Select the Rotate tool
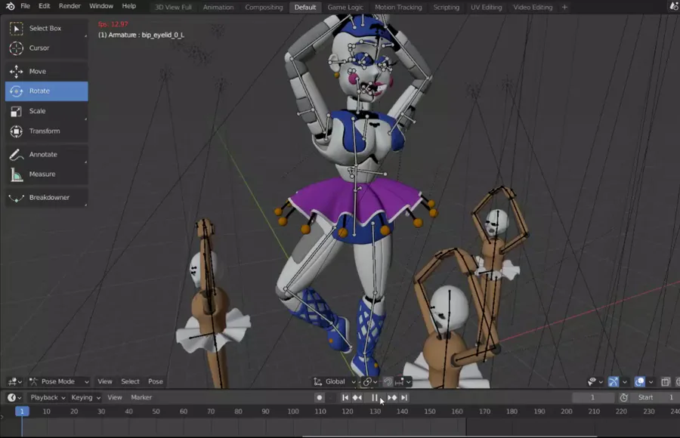680x438 pixels. tap(46, 91)
